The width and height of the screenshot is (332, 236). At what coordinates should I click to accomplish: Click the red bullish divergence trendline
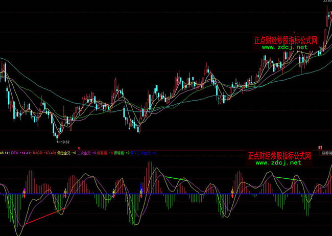pyautogui.click(x=43, y=217)
